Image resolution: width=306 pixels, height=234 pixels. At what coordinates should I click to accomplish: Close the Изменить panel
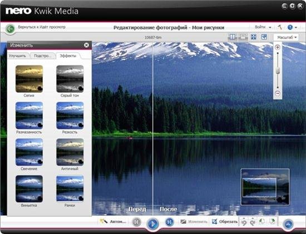pyautogui.click(x=86, y=45)
